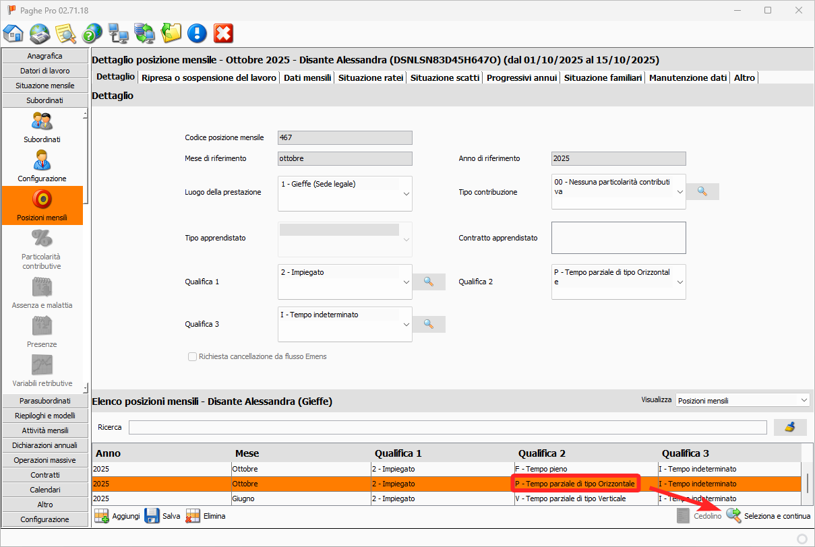Open the Dati mensili tab
Viewport: 815px width, 547px height.
[x=307, y=77]
